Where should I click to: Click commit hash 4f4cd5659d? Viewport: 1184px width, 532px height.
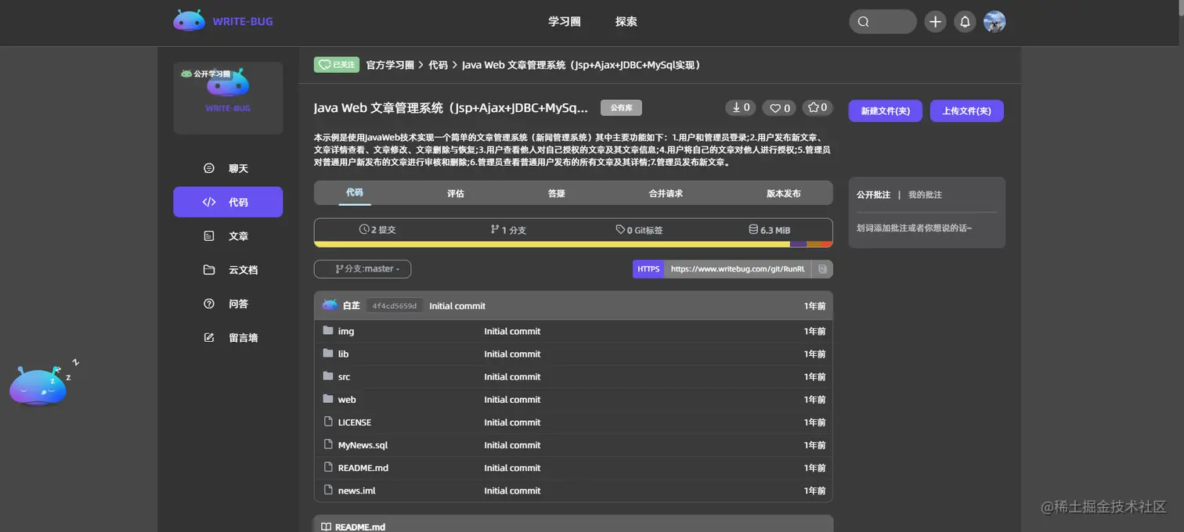tap(395, 306)
